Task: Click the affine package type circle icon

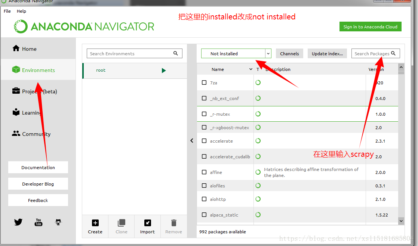Action: (258, 172)
